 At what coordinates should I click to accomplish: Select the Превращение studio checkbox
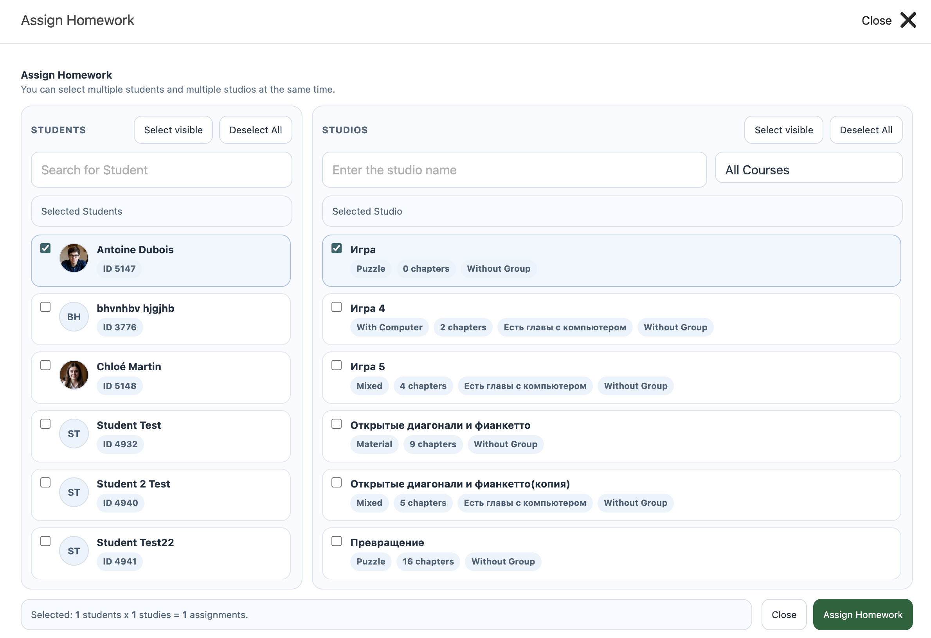[x=337, y=541]
